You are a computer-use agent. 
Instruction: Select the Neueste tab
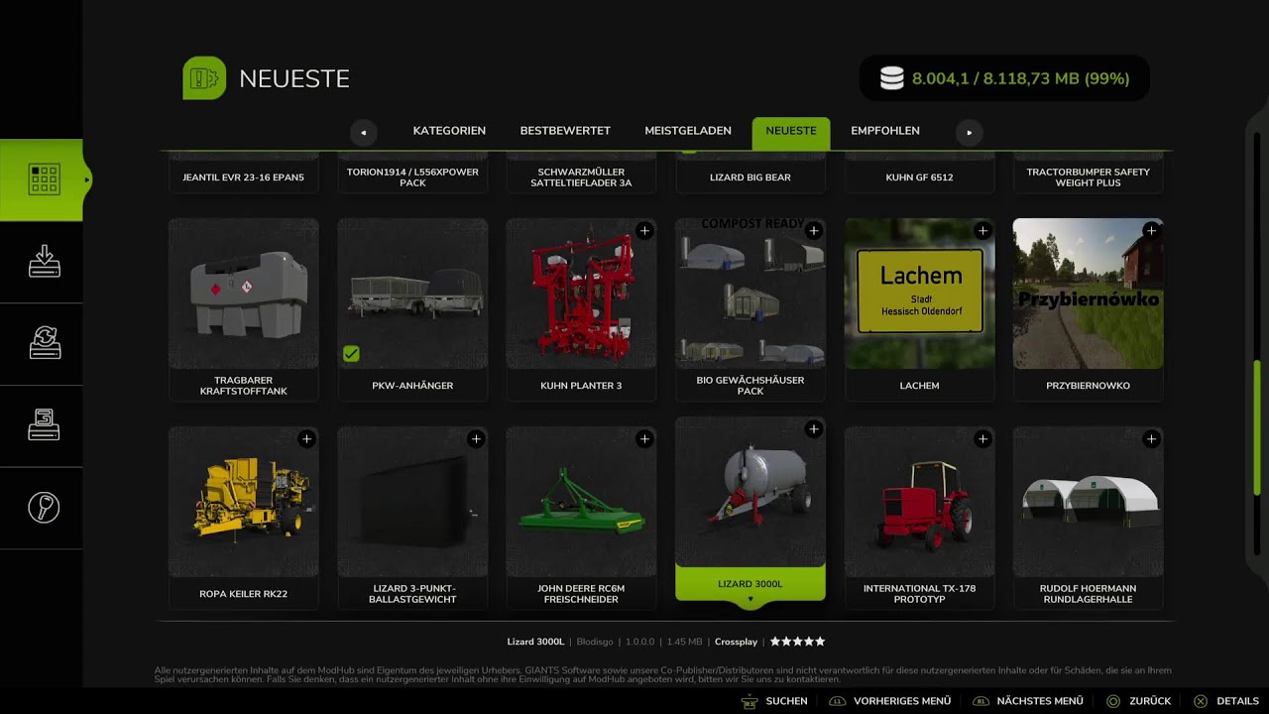(x=791, y=132)
